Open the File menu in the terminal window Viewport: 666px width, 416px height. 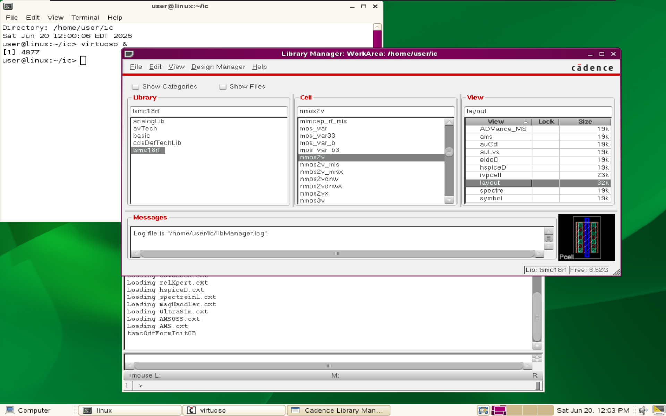(11, 18)
